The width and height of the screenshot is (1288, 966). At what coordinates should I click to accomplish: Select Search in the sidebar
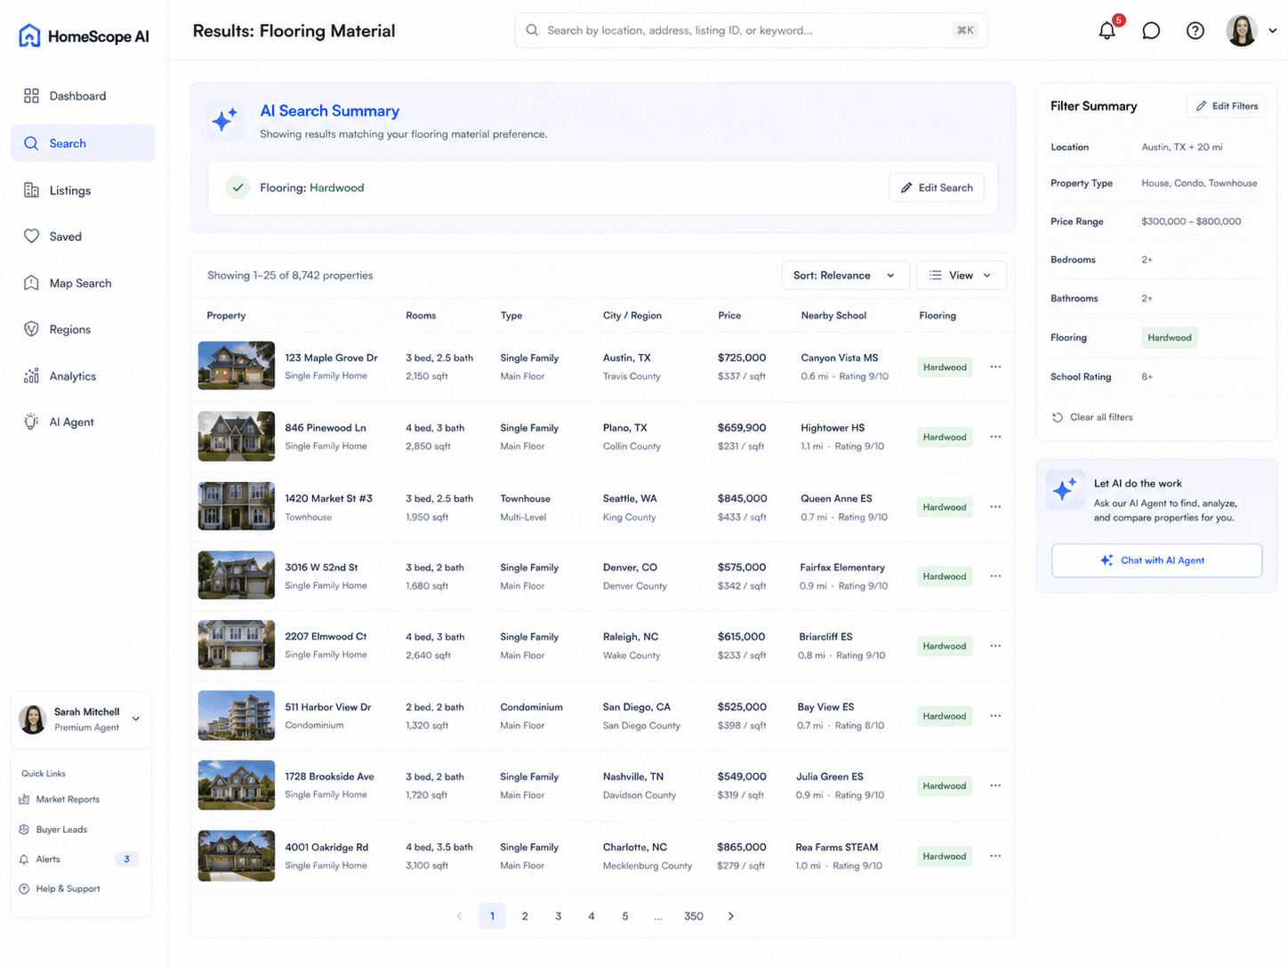click(83, 143)
